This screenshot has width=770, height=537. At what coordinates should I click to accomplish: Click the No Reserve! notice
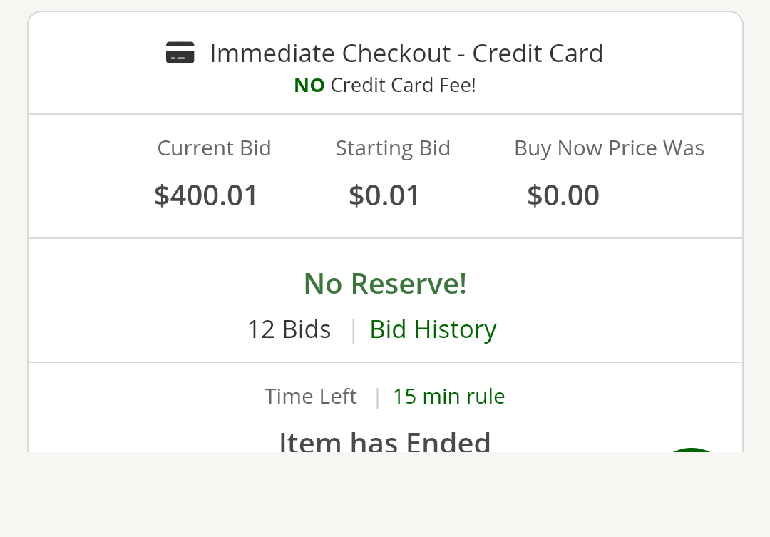386,284
